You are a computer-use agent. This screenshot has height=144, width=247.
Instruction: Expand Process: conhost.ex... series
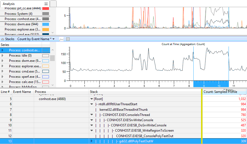[2, 50]
